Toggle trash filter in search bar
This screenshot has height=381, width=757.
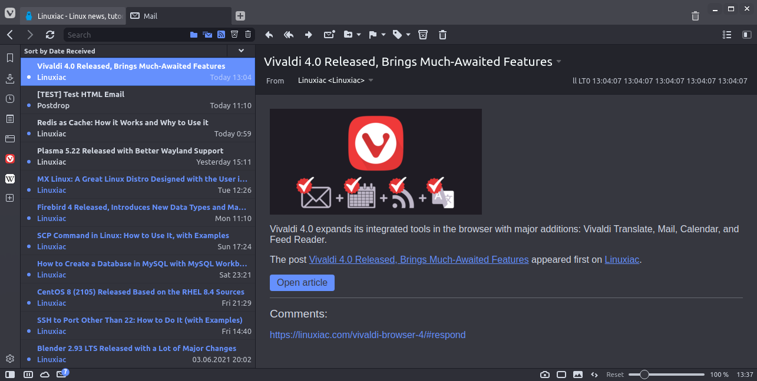pos(248,35)
